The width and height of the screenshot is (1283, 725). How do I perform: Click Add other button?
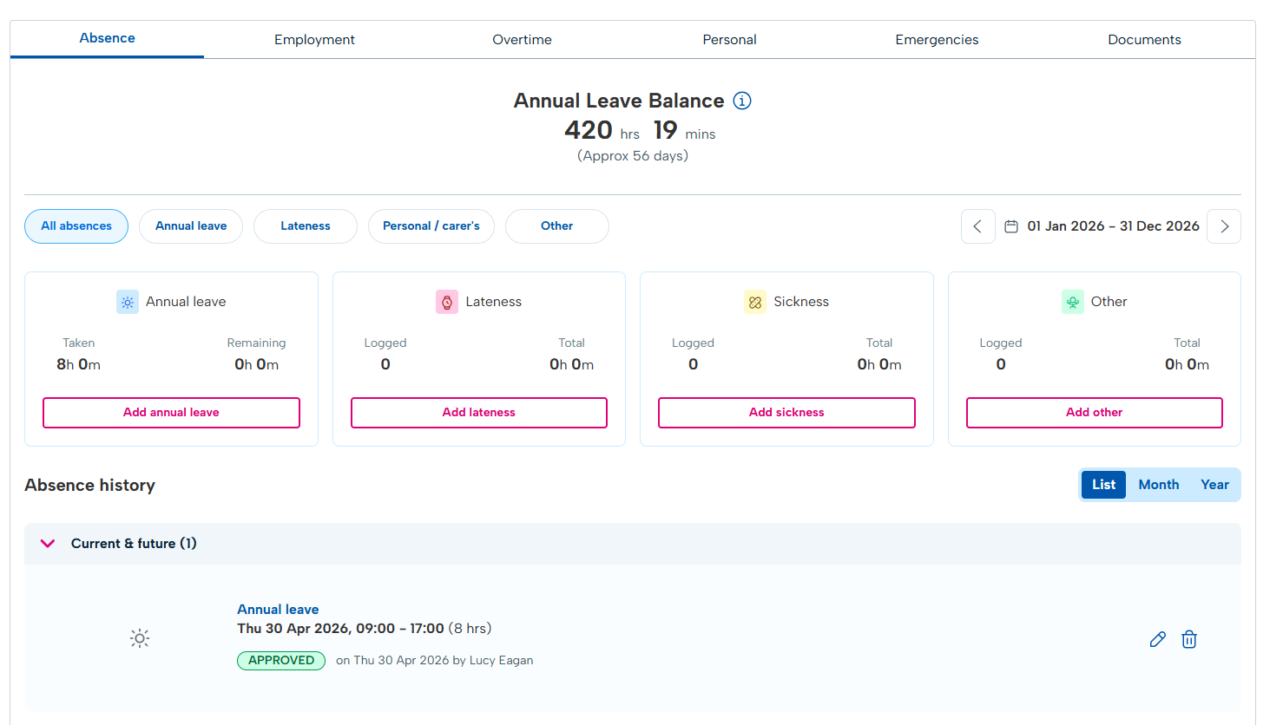pyautogui.click(x=1095, y=413)
